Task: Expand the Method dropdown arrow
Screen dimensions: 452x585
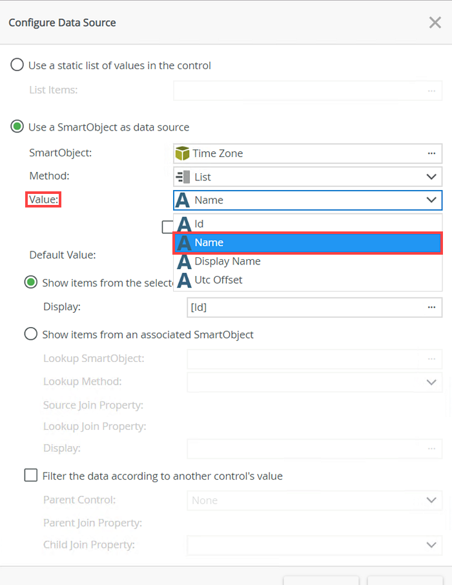Action: 431,177
